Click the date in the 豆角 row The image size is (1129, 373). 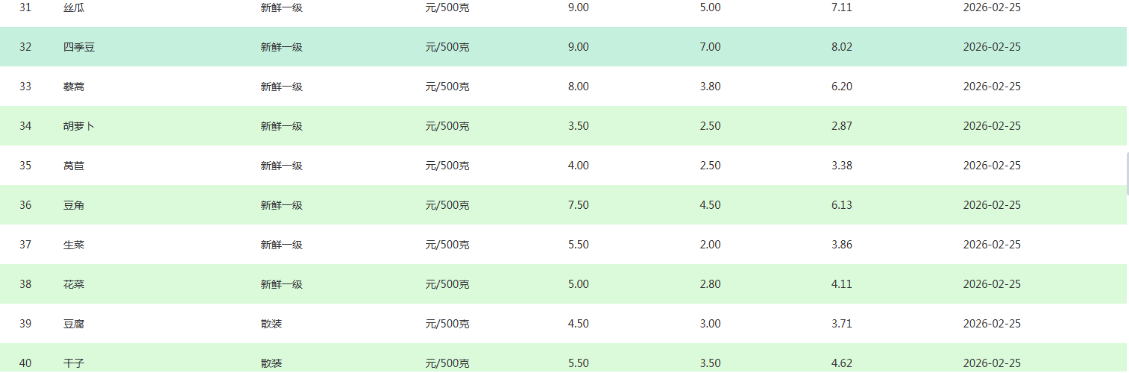coord(992,205)
